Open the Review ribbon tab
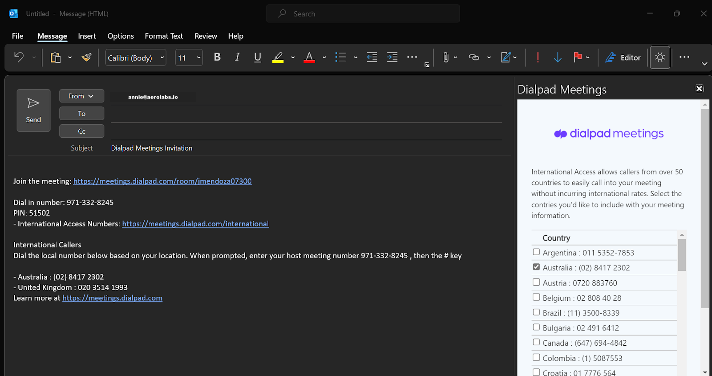The image size is (712, 376). click(206, 36)
